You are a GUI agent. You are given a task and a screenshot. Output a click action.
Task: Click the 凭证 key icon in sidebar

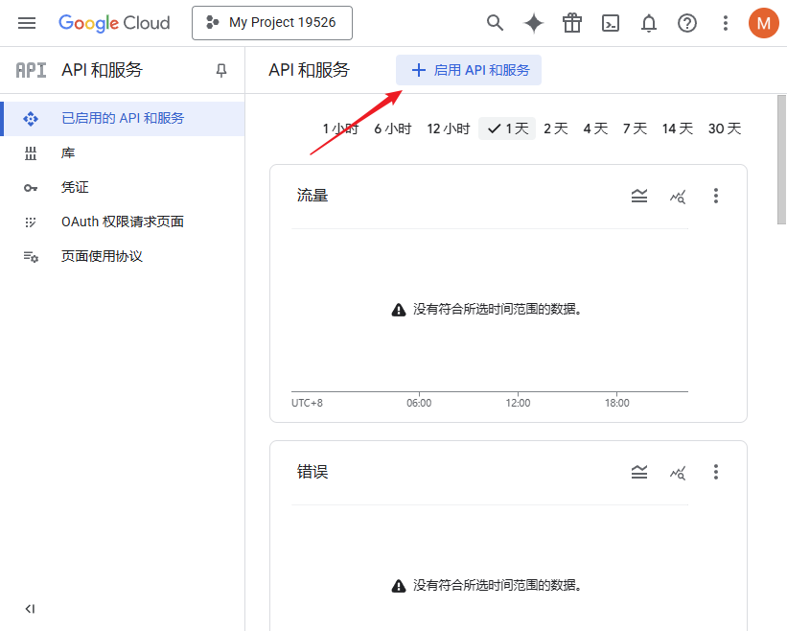coord(32,187)
